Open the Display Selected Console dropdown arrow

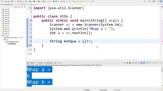tap(152, 63)
